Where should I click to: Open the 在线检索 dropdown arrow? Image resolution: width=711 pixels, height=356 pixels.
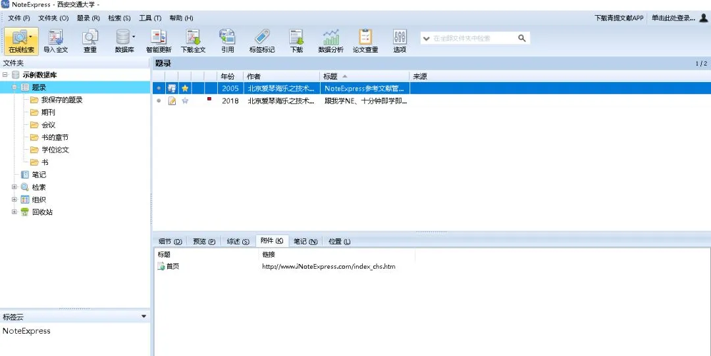(x=30, y=37)
